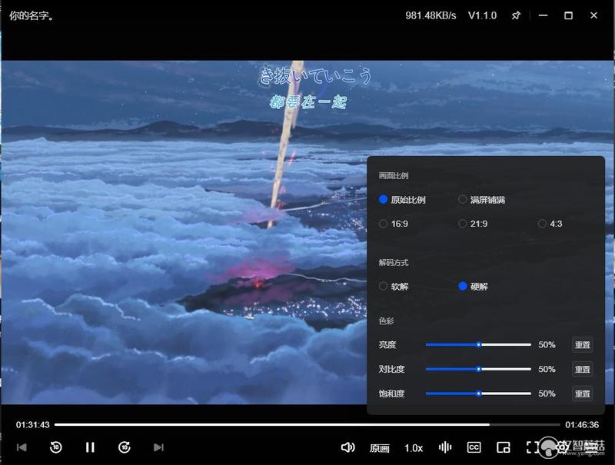Screen dimensions: 615x465
Task: Rewind 10 seconds
Action: click(x=55, y=447)
